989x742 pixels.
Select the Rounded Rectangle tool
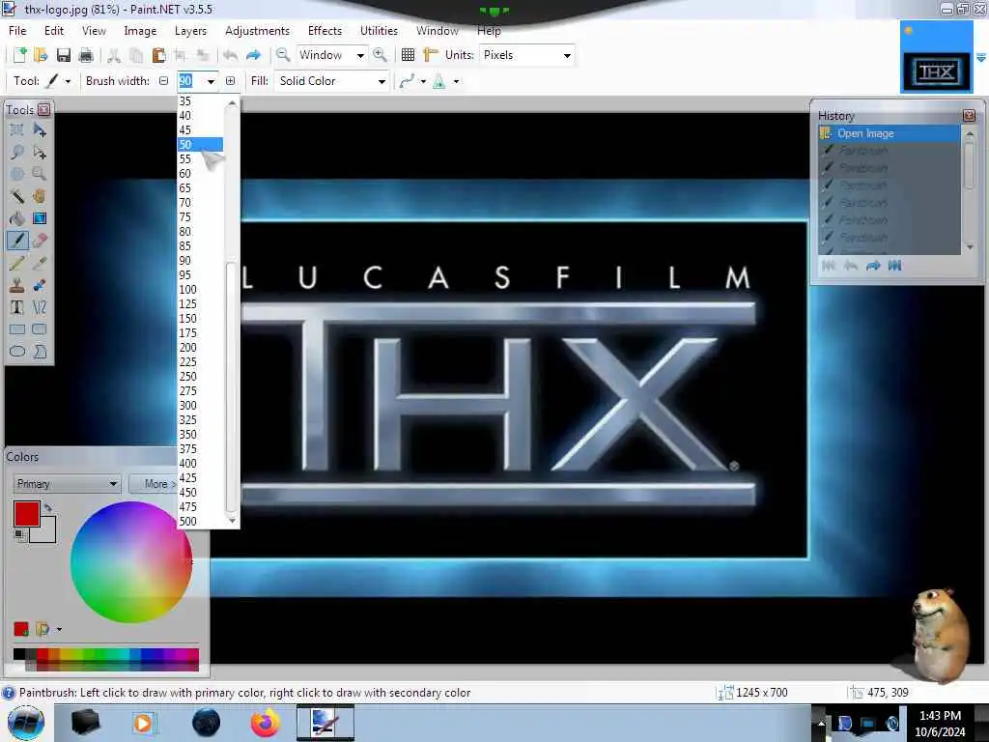(40, 329)
